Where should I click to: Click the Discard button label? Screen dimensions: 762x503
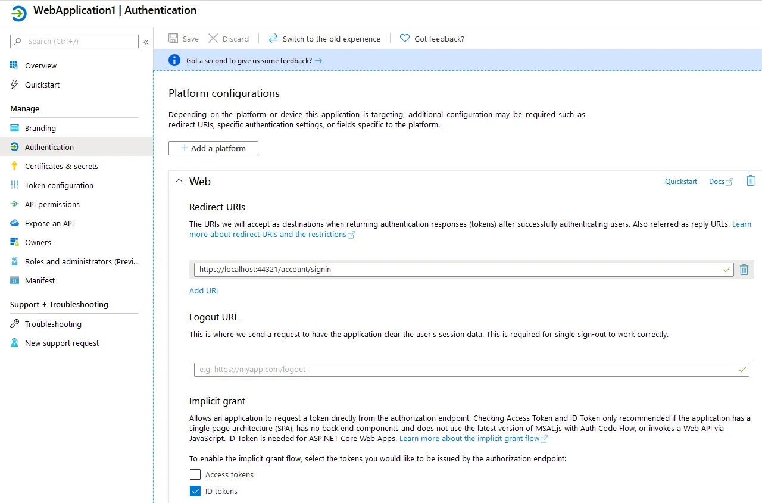click(236, 39)
